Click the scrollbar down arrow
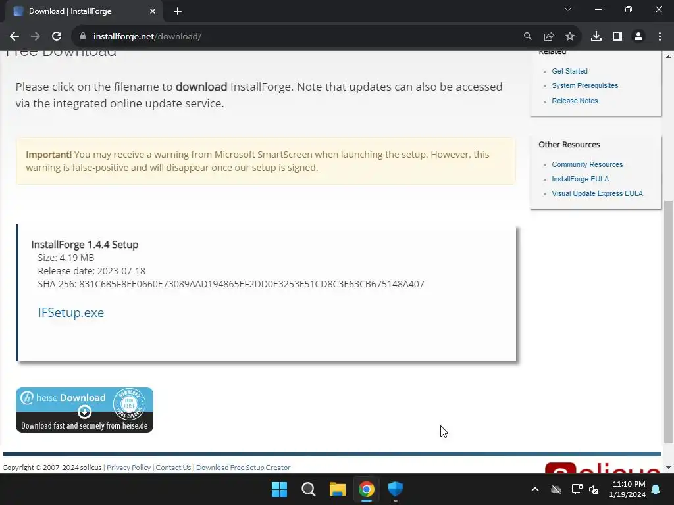The width and height of the screenshot is (674, 505). (668, 468)
